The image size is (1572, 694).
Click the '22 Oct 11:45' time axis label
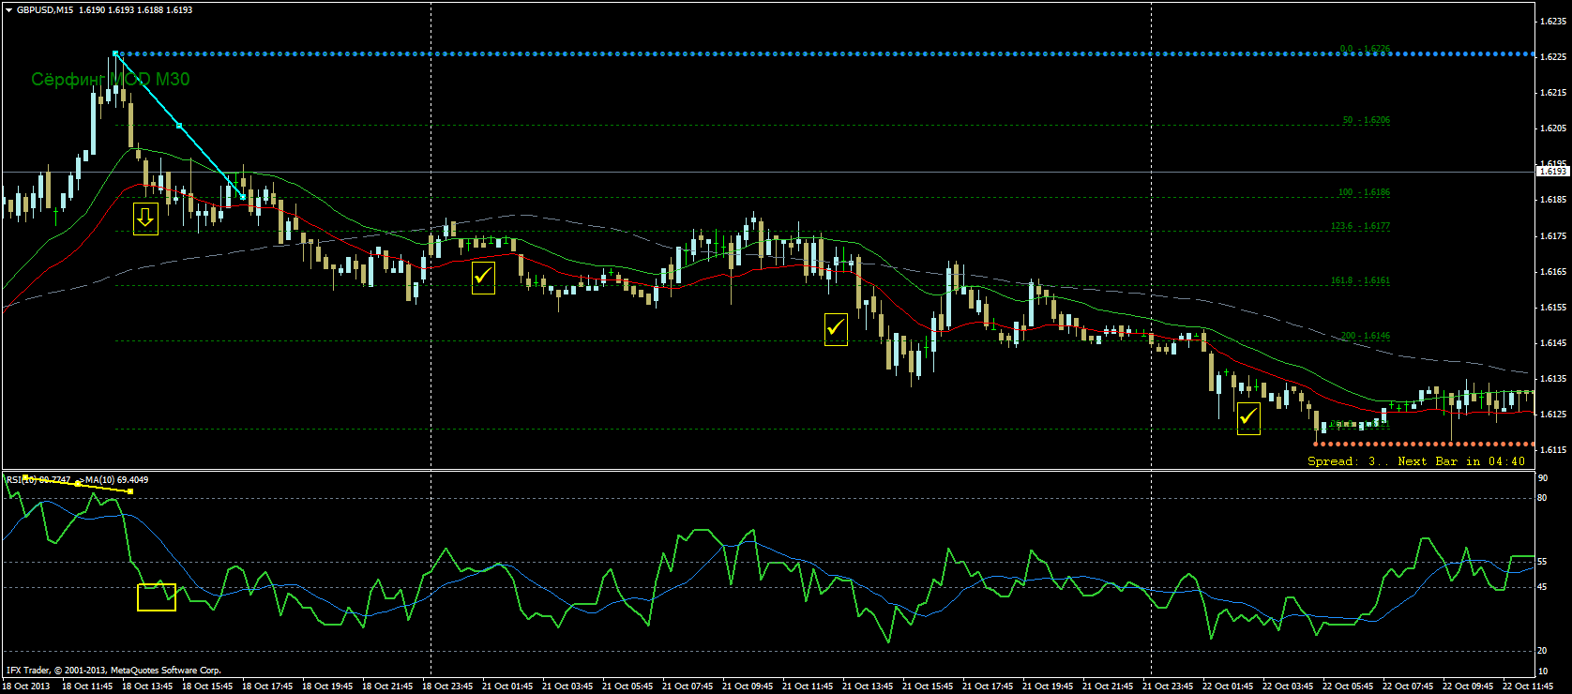tap(1528, 686)
